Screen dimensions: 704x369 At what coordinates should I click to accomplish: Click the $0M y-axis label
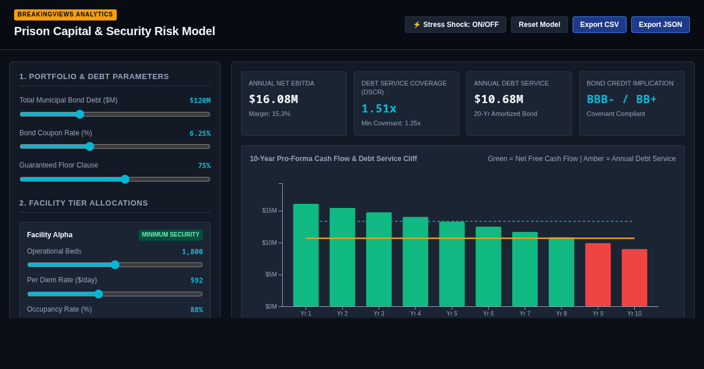click(271, 307)
